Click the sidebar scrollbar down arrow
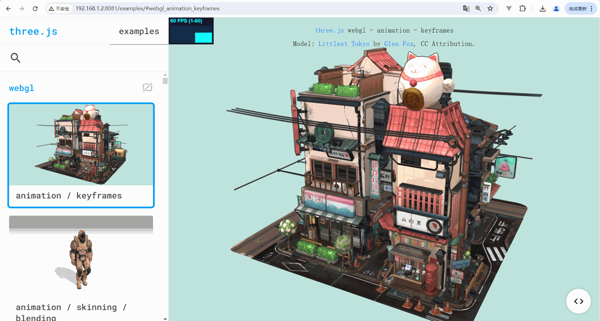 (x=165, y=319)
